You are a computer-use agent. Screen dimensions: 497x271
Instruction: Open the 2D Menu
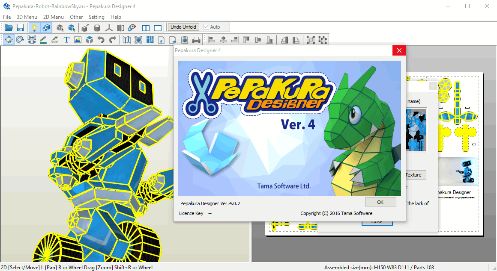[x=54, y=17]
